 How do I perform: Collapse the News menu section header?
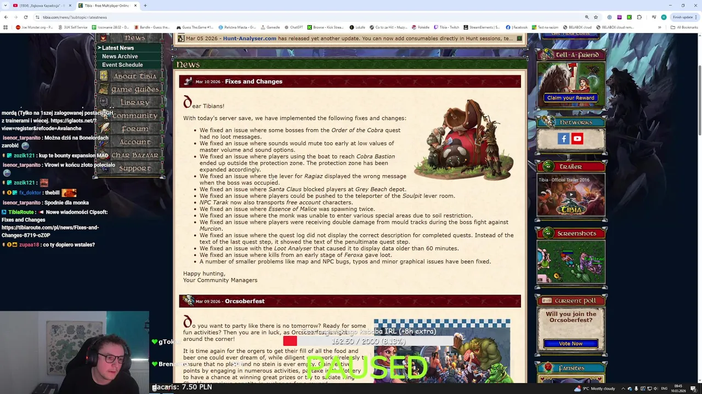coord(130,38)
